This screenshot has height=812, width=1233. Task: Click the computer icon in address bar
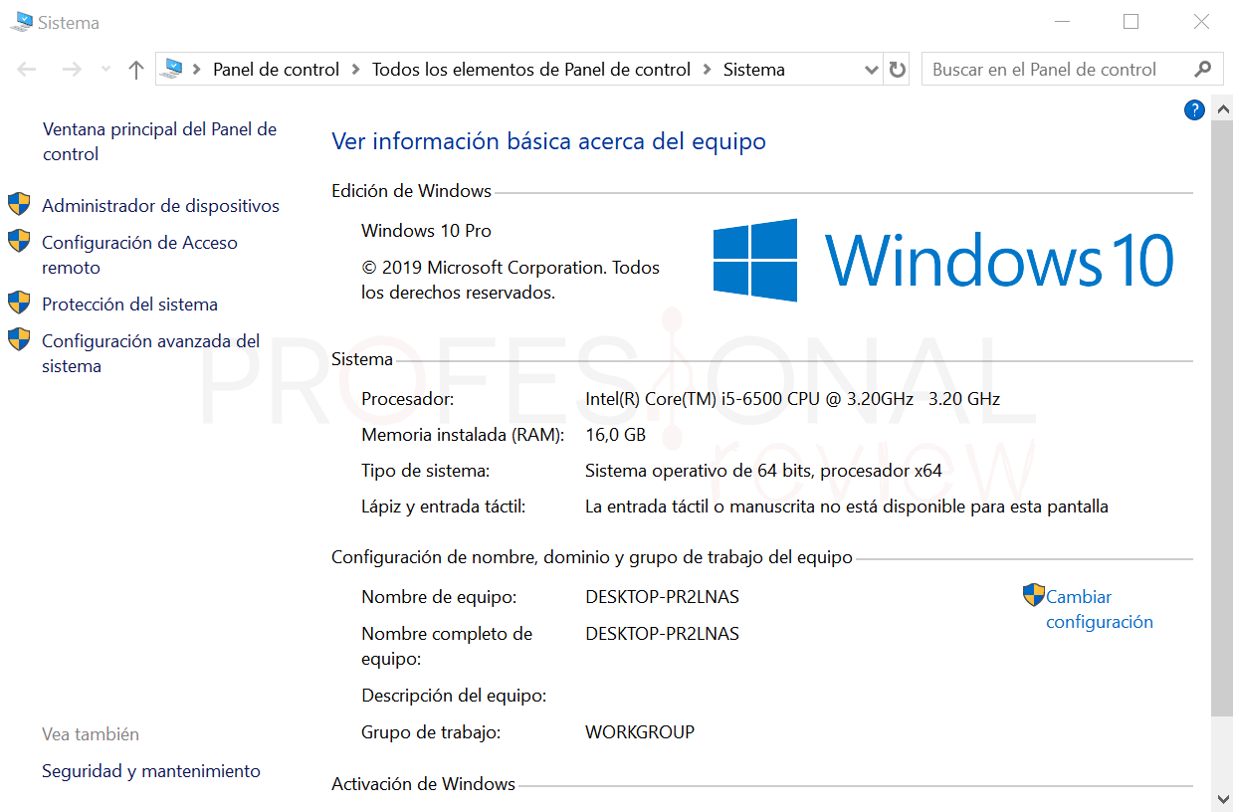tap(173, 69)
